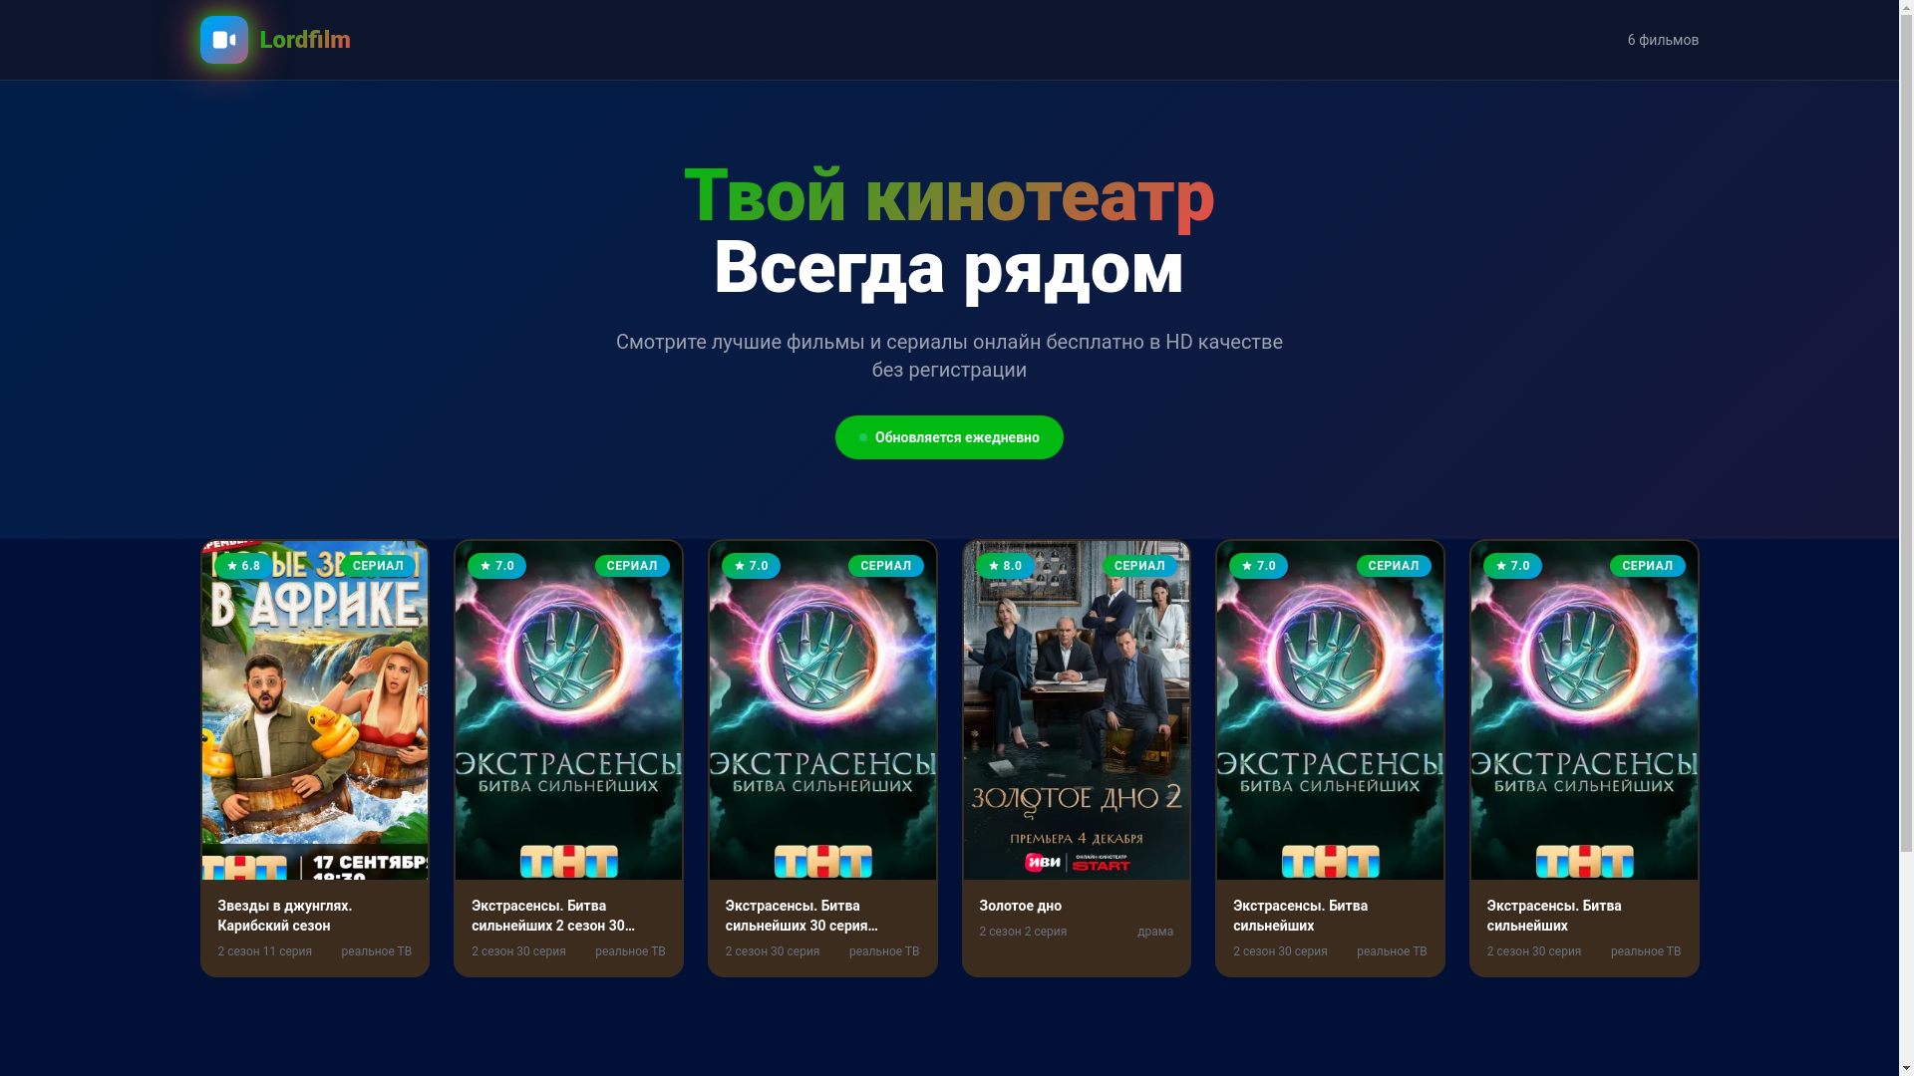Open 'Экстрасенсы. Битва сильнейших 2 сезон 30…' title
This screenshot has width=1914, height=1076.
tap(553, 916)
